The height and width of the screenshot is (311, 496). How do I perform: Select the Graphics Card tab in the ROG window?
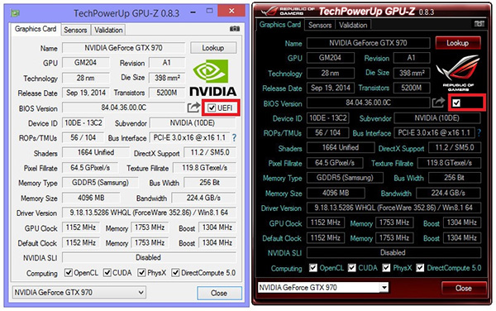click(280, 24)
